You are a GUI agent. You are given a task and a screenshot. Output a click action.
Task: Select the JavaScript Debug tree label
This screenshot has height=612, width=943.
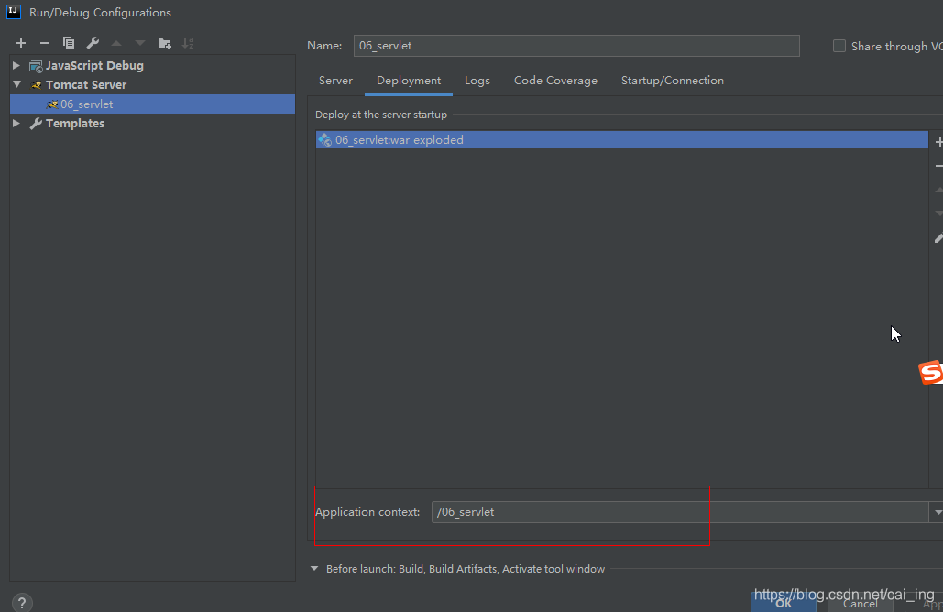coord(94,66)
